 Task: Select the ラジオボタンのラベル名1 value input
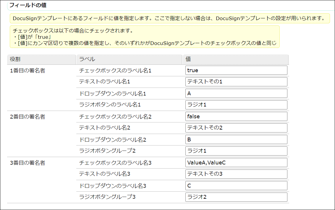point(236,105)
